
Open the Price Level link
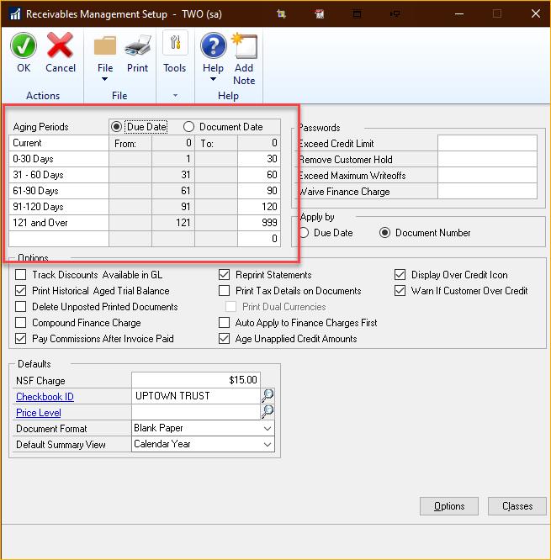tap(38, 413)
